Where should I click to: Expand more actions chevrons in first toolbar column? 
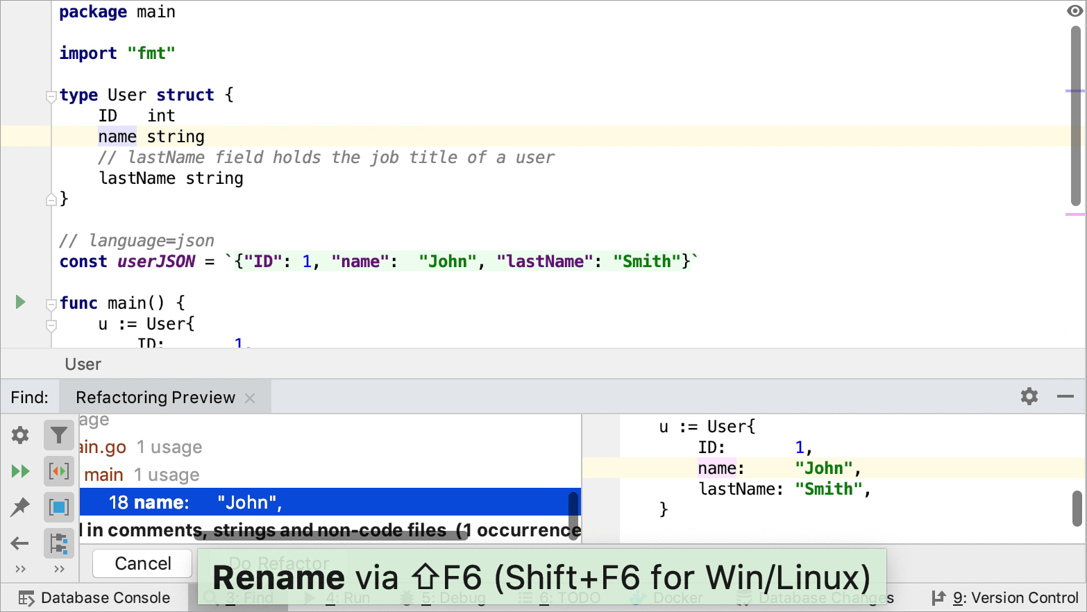tap(20, 569)
